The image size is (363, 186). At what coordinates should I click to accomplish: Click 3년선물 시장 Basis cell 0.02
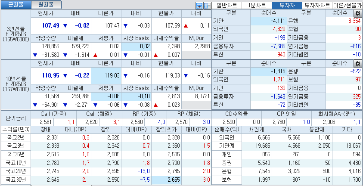(137, 46)
